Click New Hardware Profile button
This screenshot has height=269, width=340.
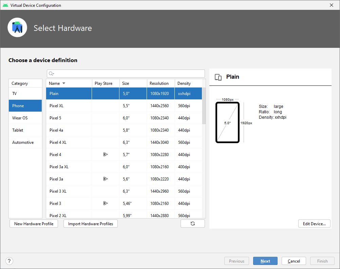(34, 224)
